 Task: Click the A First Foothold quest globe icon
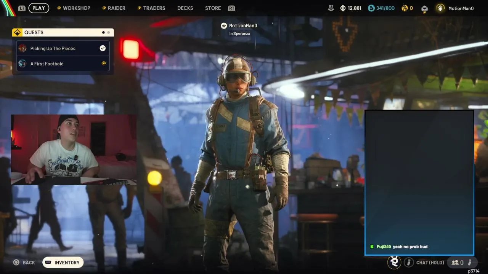(x=22, y=64)
